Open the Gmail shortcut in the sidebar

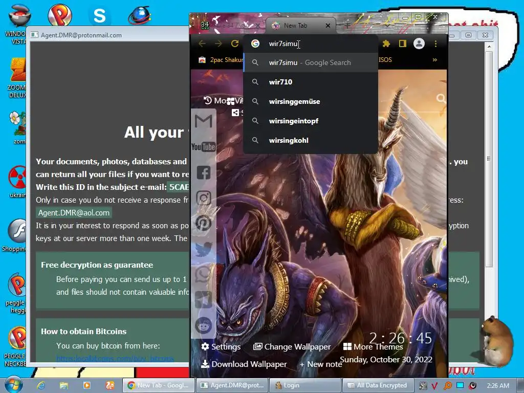pos(203,121)
